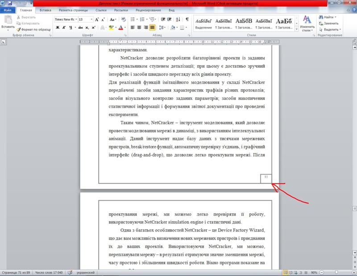Open the Paragraph dialog launcher
Image resolution: width=357 pixels, height=276 pixels.
[x=189, y=35]
